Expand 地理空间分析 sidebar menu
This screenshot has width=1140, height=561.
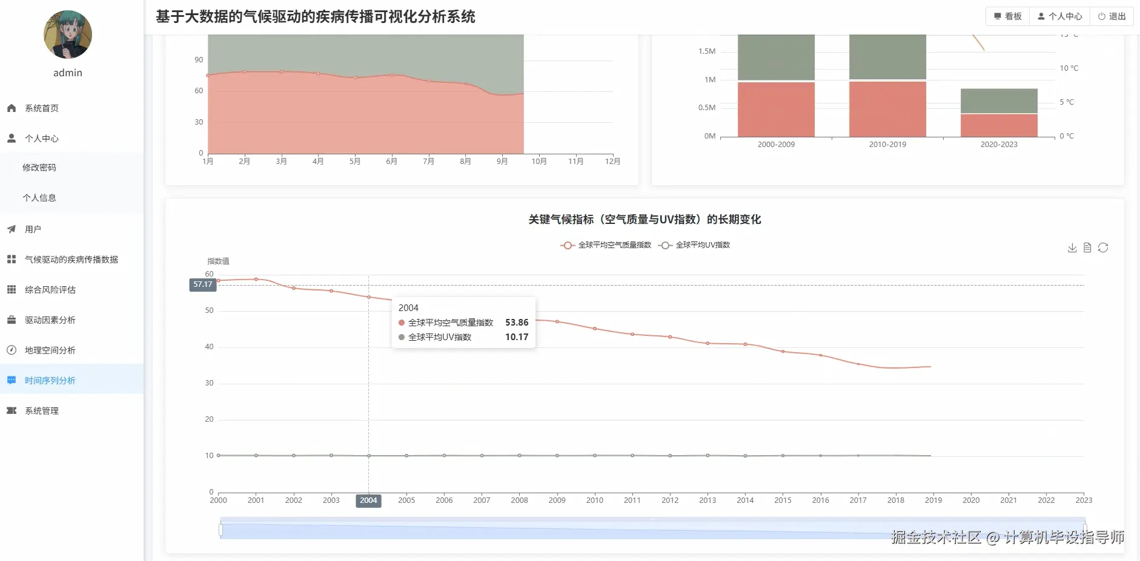72,350
